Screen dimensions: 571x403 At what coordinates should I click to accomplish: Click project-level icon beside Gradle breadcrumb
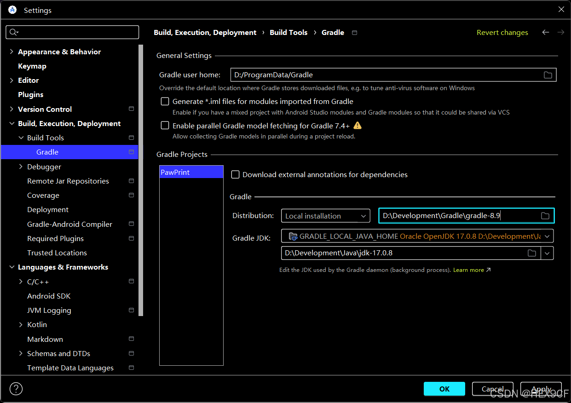(x=354, y=33)
